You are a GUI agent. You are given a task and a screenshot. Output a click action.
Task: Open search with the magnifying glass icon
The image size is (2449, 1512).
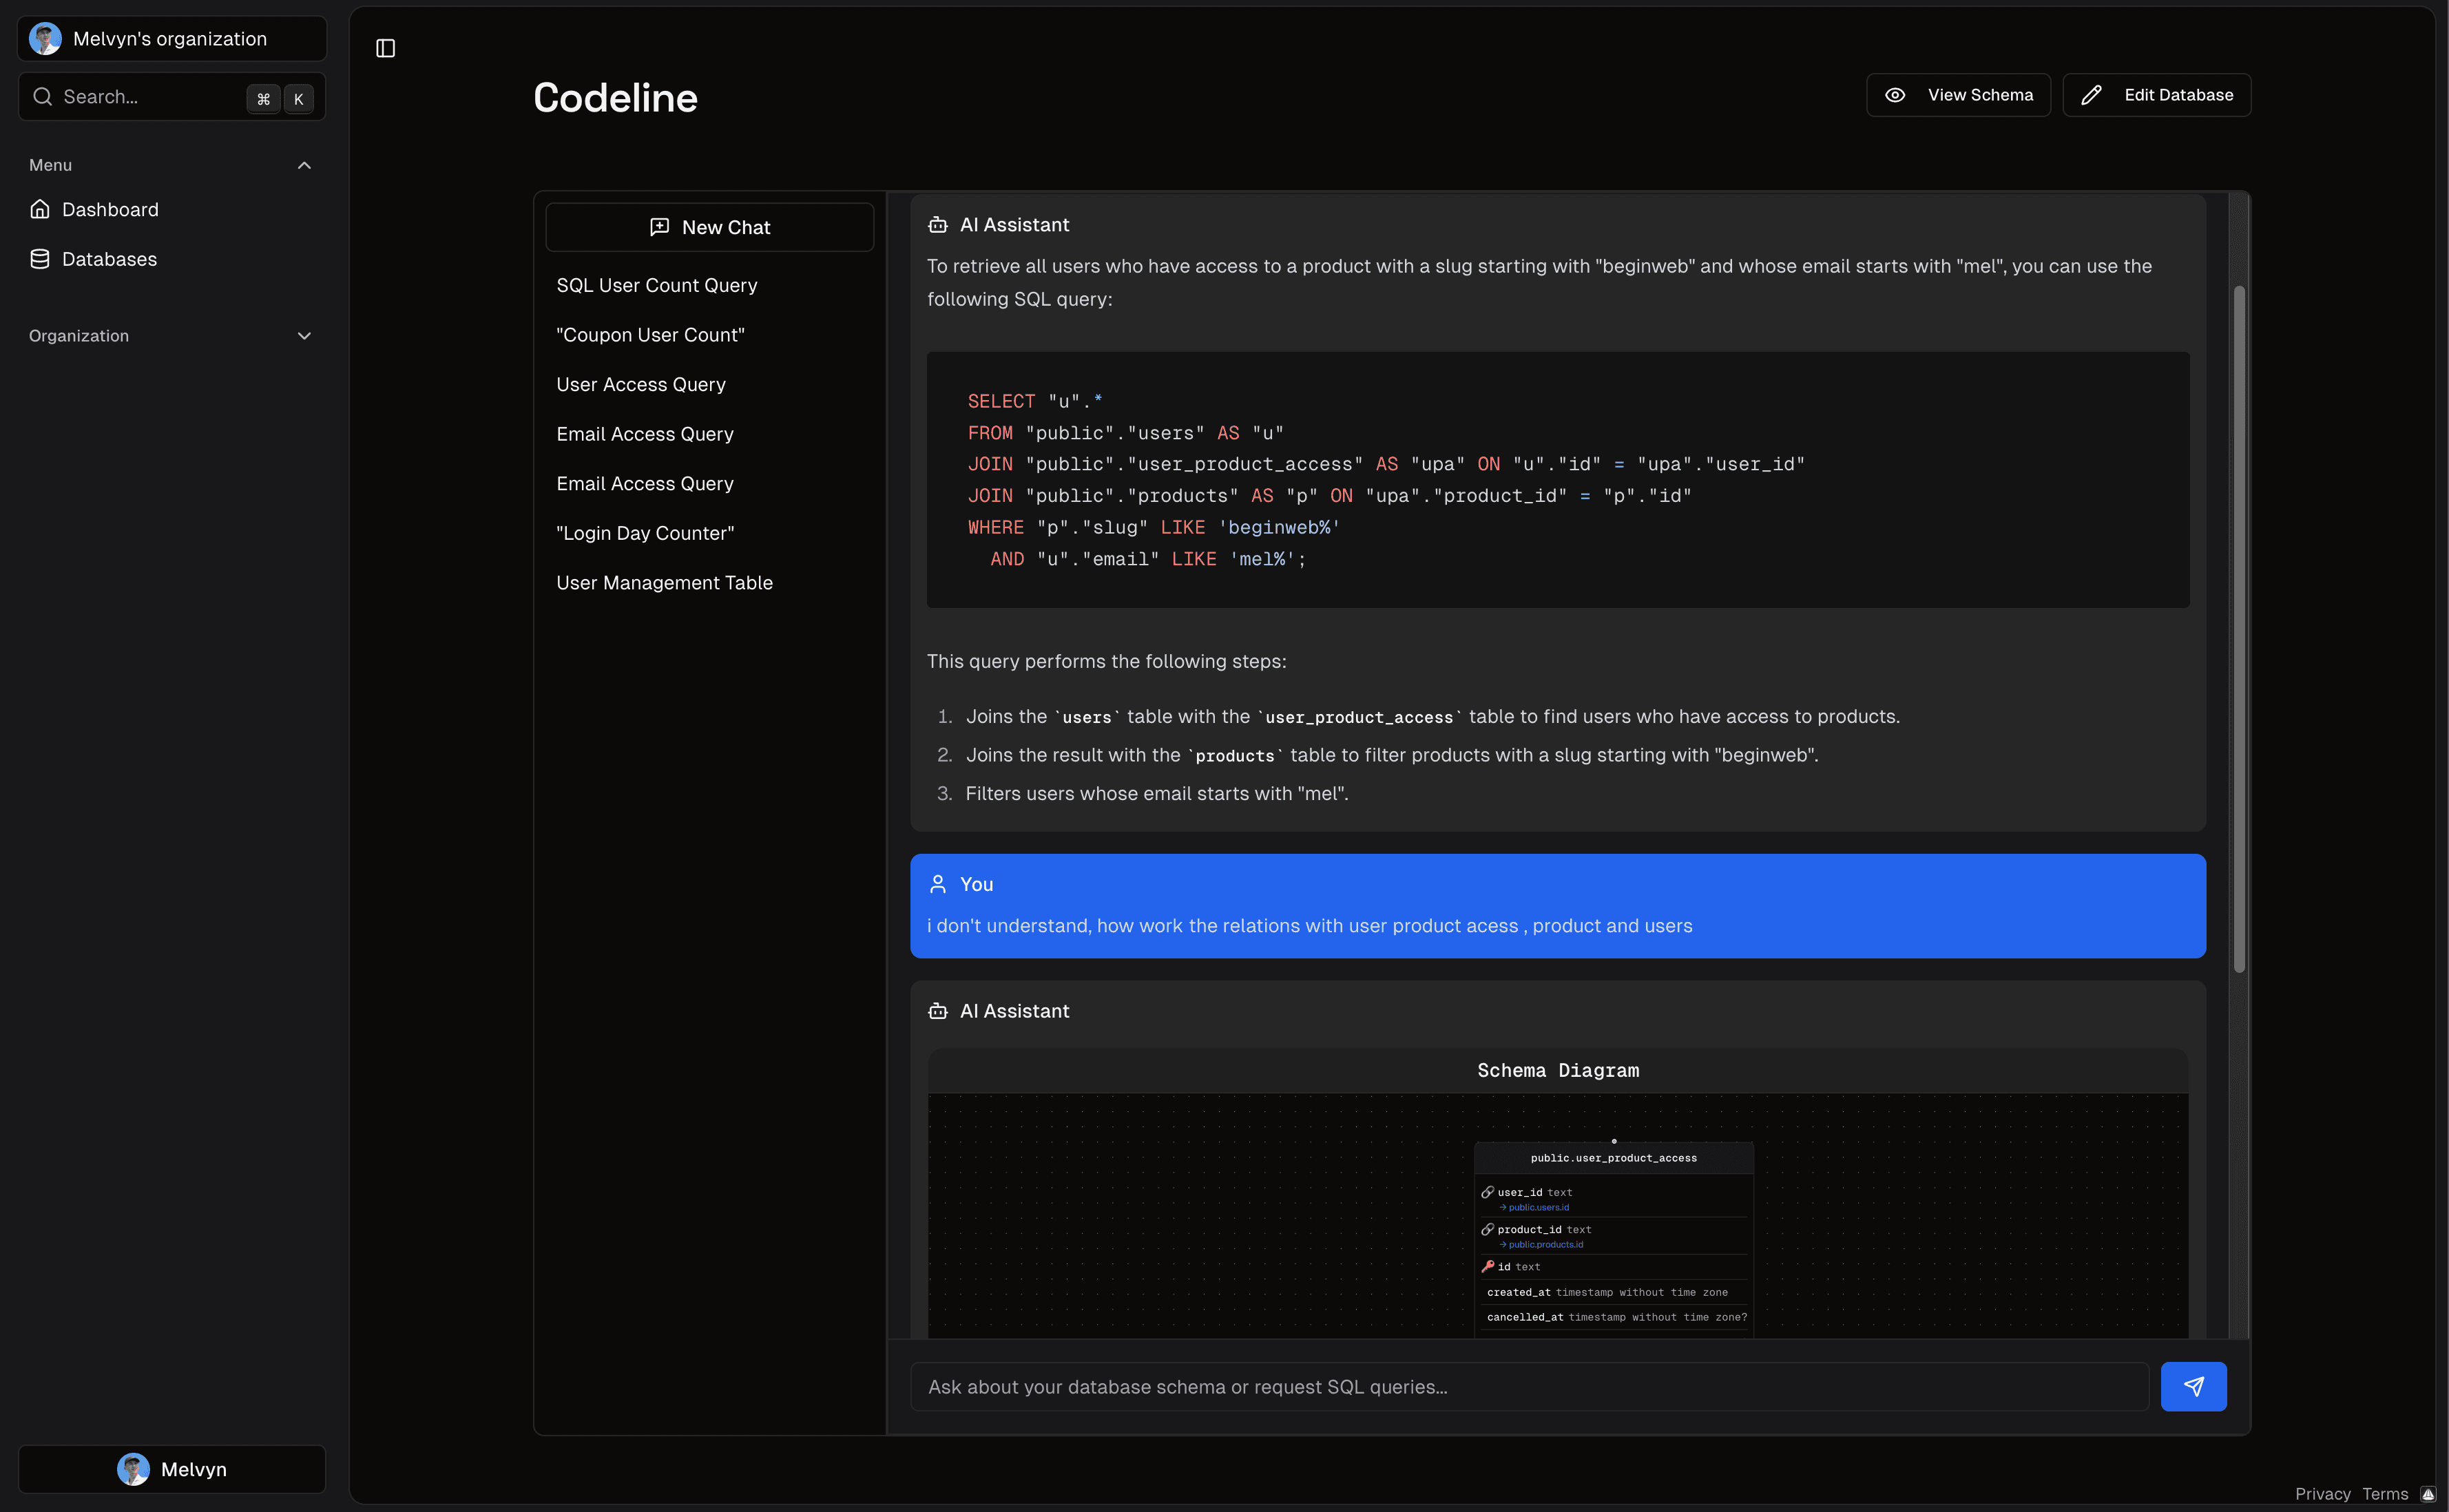(42, 97)
